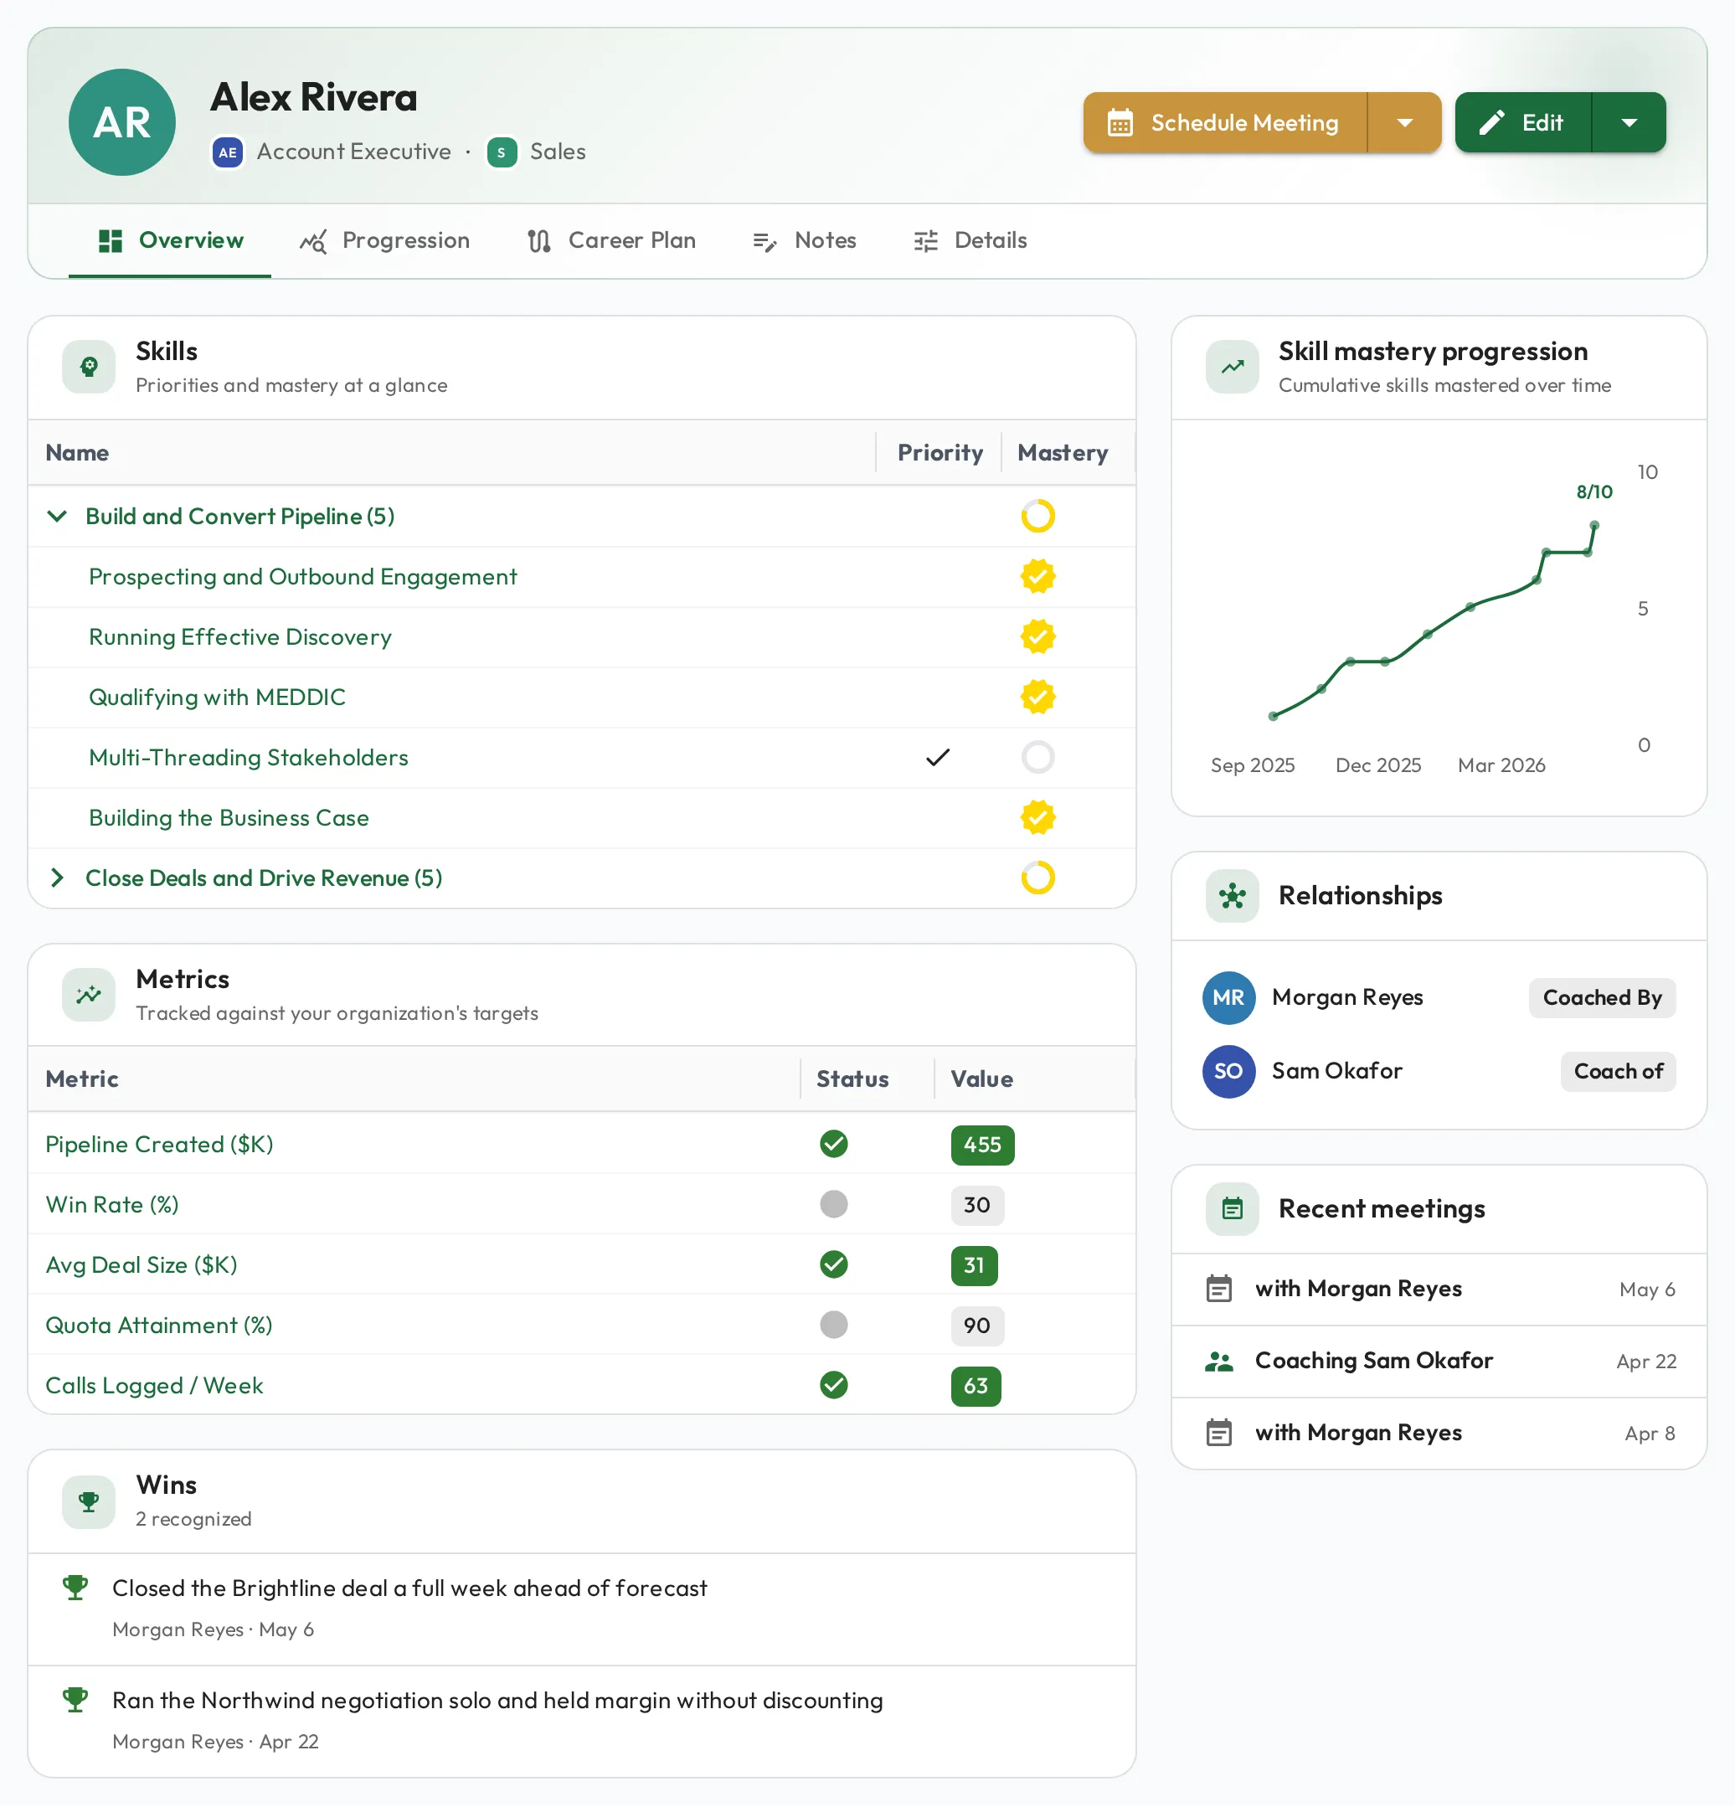Click green status check for Calls Logged / Week
The image size is (1735, 1807).
click(833, 1387)
